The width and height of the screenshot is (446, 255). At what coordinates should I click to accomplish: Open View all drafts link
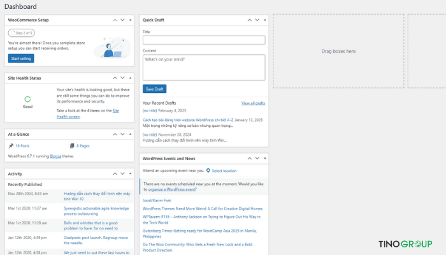click(x=253, y=103)
